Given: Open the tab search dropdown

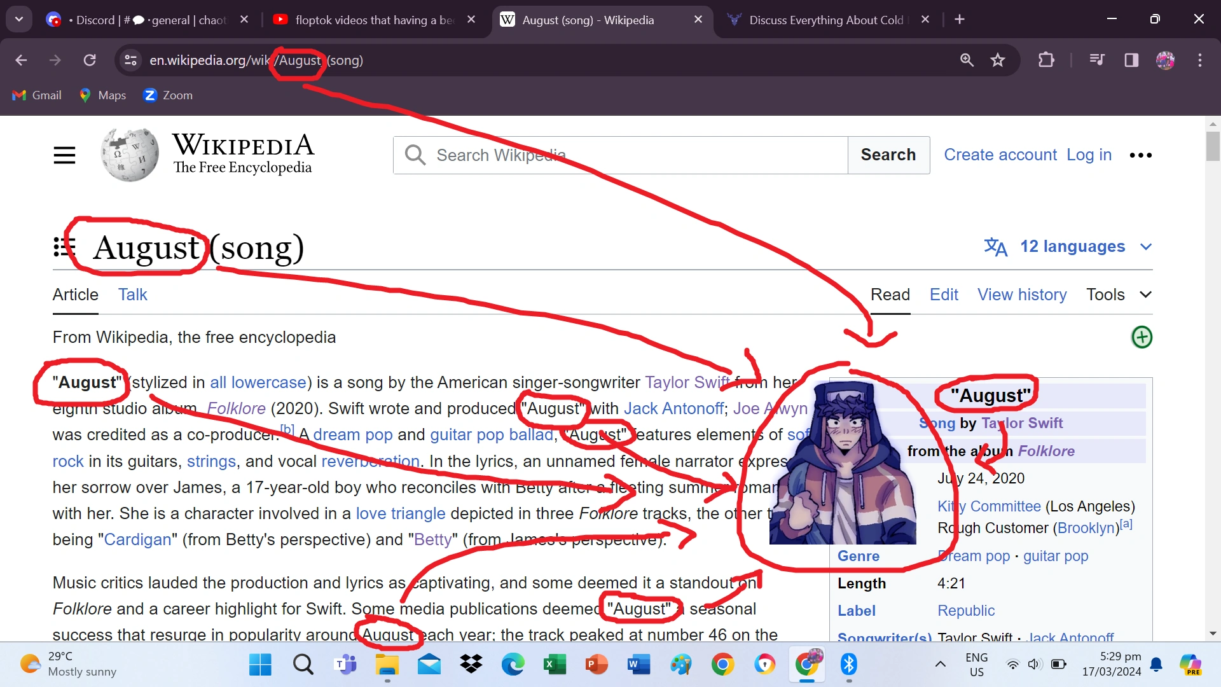Looking at the screenshot, I should coord(18,18).
